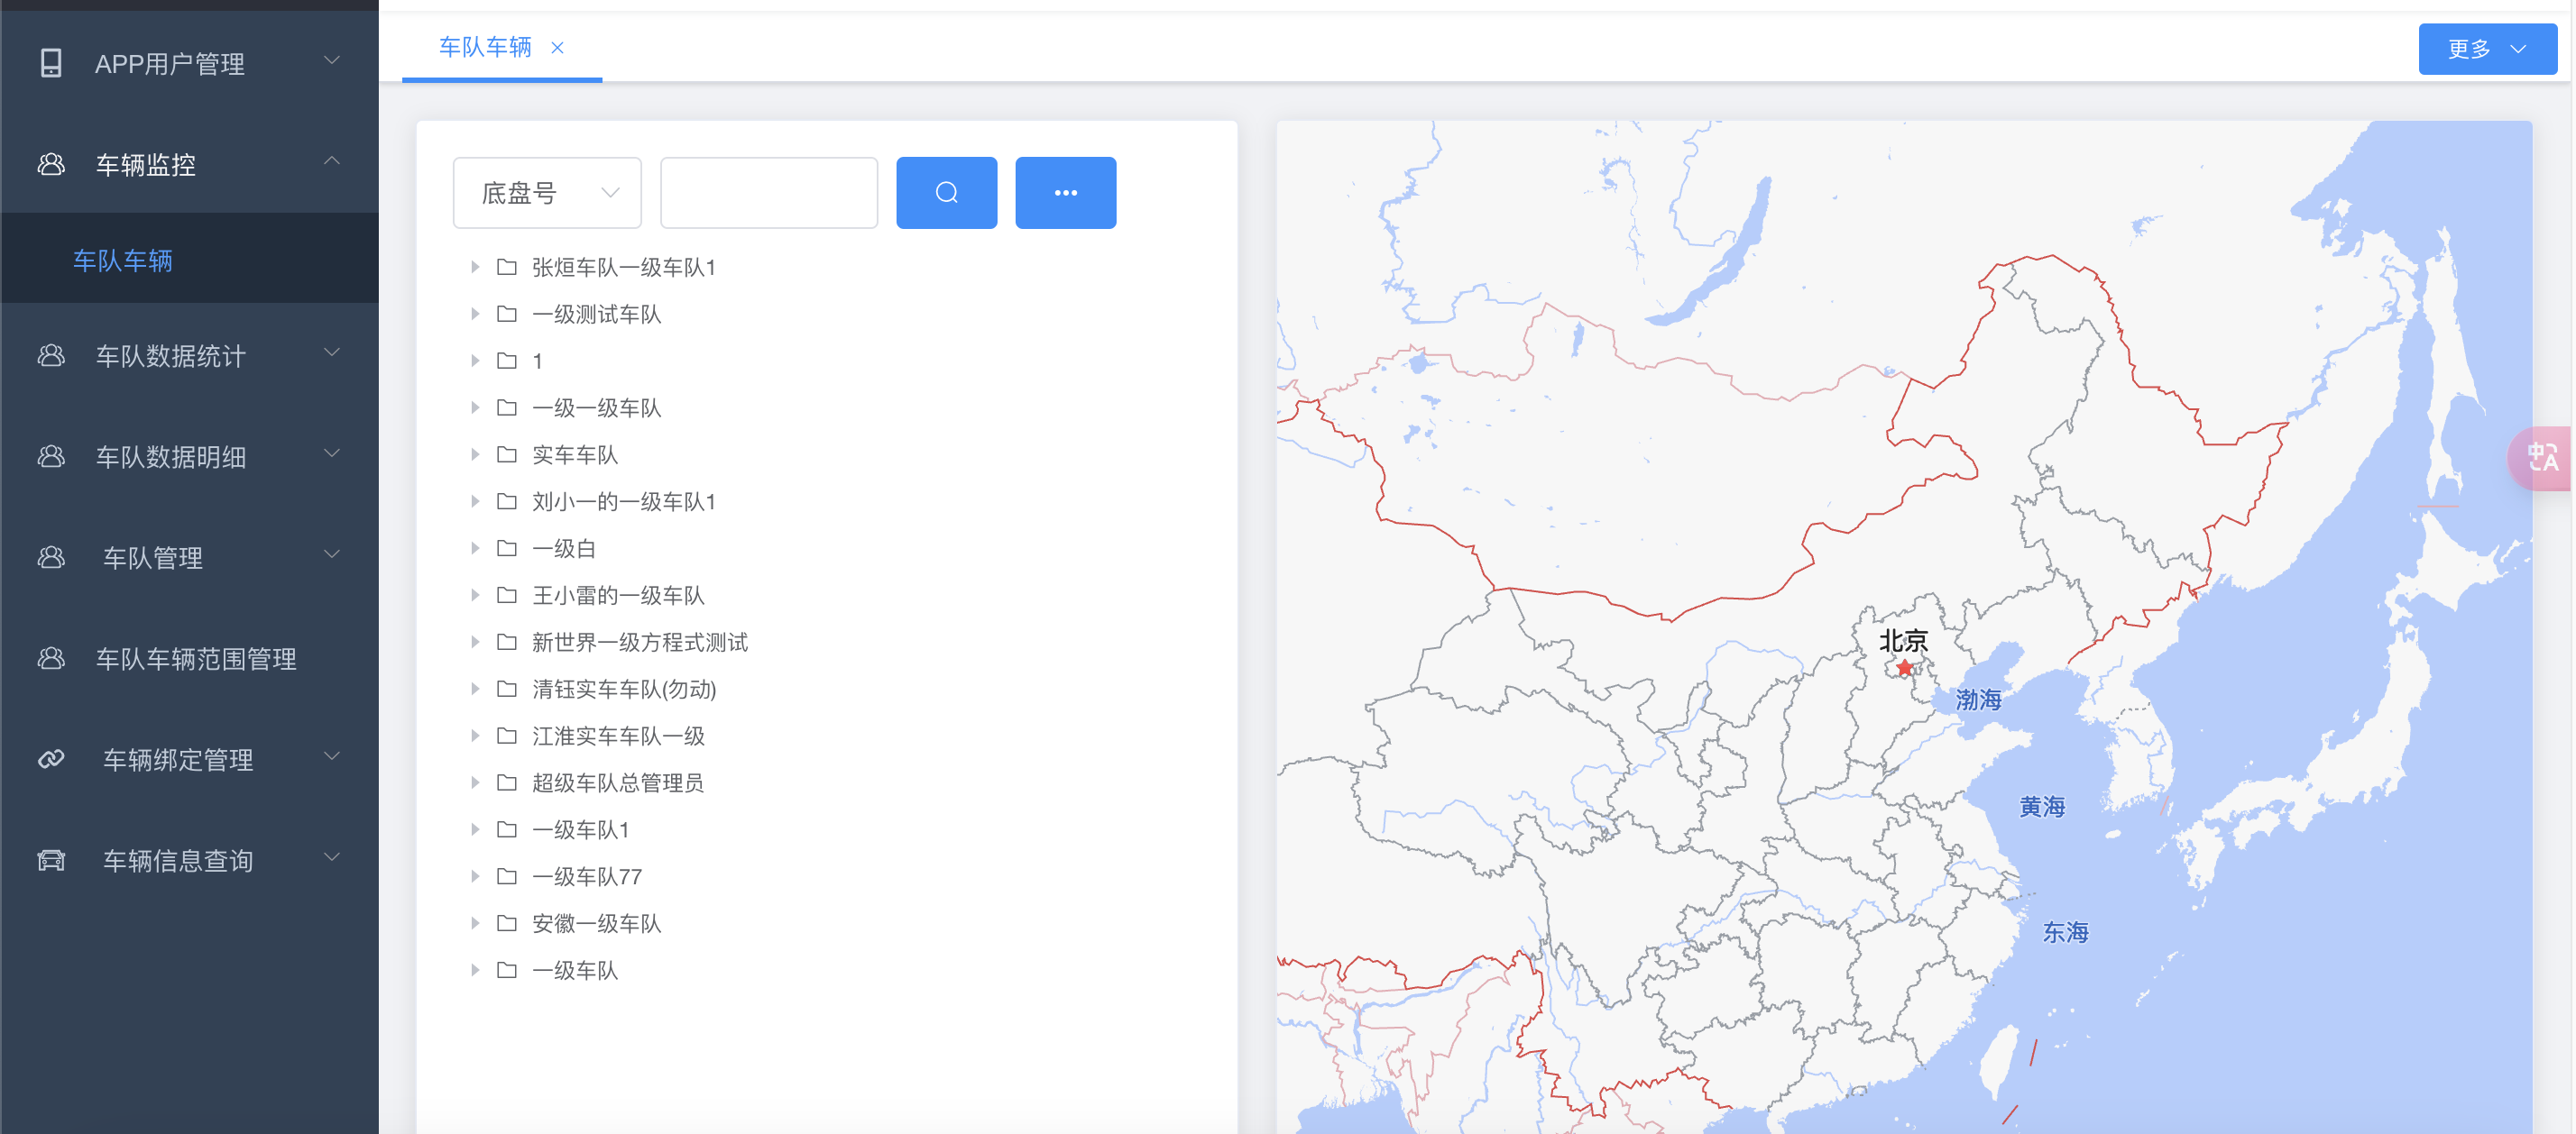Expand the 新世界一级方程式测试 tree node
This screenshot has width=2576, height=1134.
(475, 643)
